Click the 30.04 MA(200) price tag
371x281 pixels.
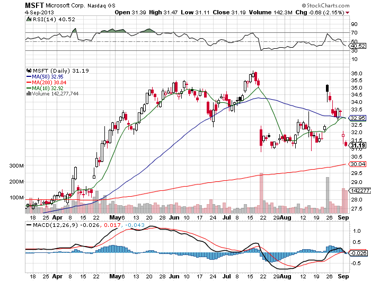click(358, 164)
